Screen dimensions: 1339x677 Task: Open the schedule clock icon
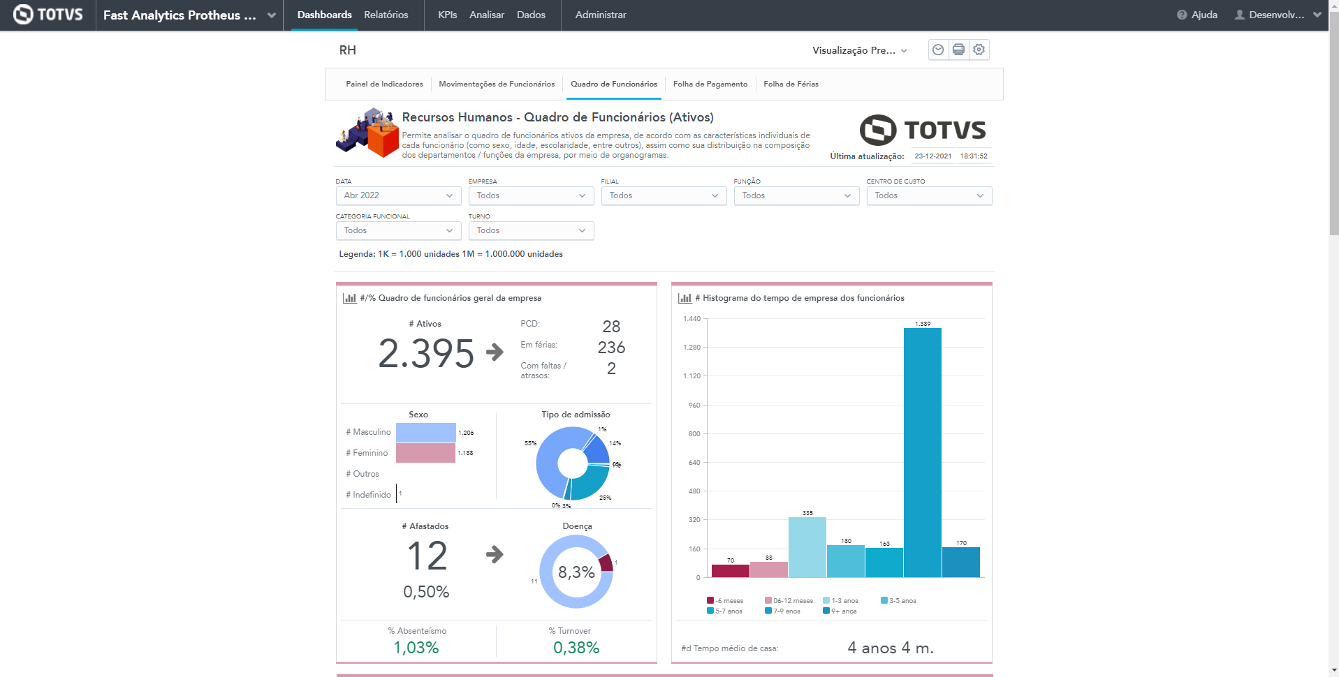point(938,50)
